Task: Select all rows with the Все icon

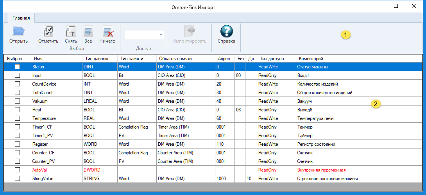Action: (88, 31)
